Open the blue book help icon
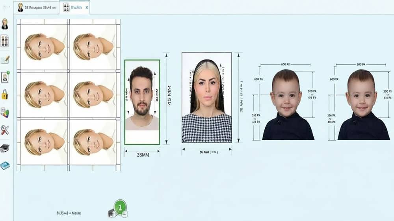This screenshot has width=394, height=221. click(x=5, y=165)
